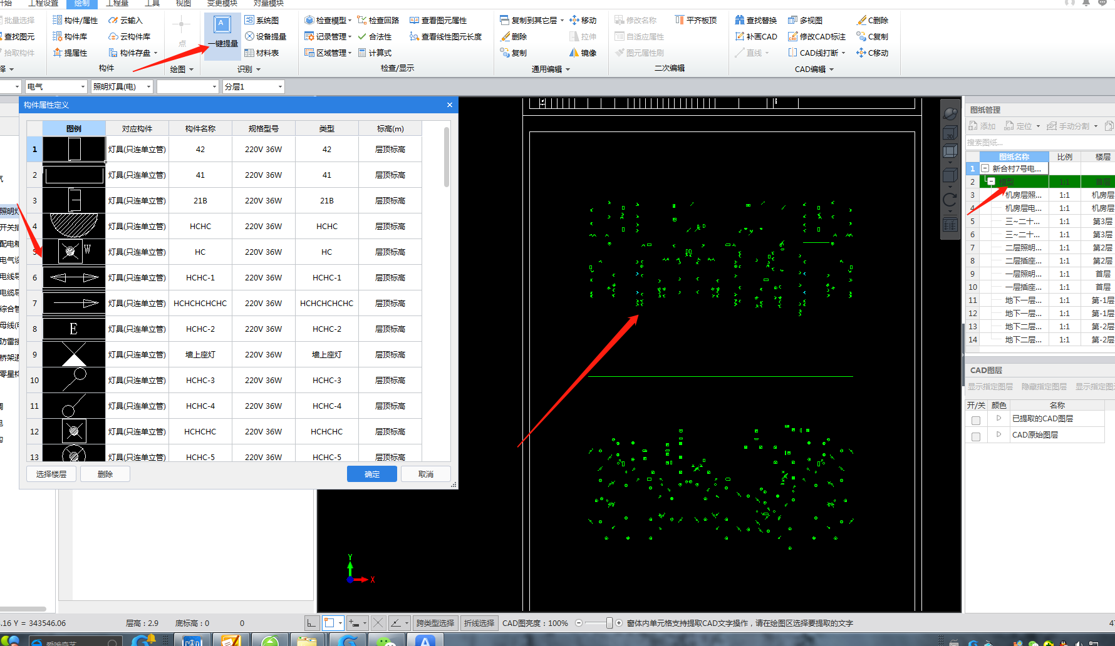1115x646 pixels.
Task: Expand the 记录管理 dropdown
Action: (350, 37)
